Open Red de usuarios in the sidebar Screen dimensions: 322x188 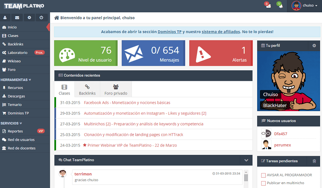coord(25,140)
